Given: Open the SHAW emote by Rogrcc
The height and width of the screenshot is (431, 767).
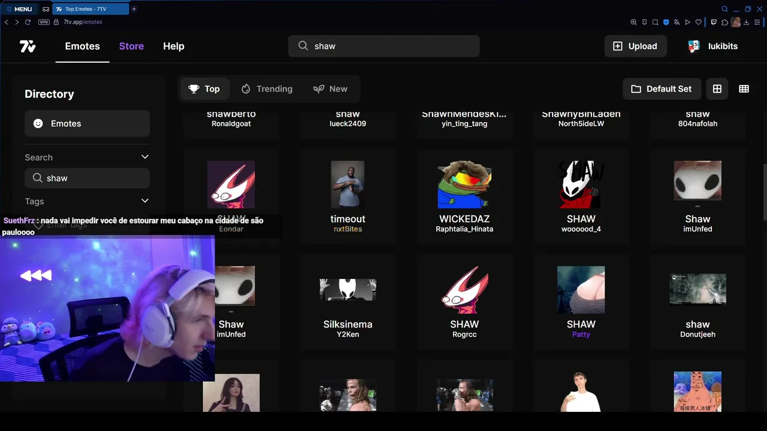Looking at the screenshot, I should (464, 302).
